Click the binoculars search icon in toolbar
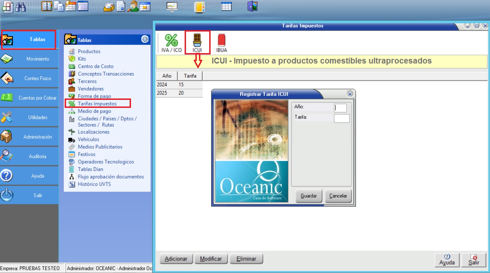This screenshot has height=273, width=490. 20,7
